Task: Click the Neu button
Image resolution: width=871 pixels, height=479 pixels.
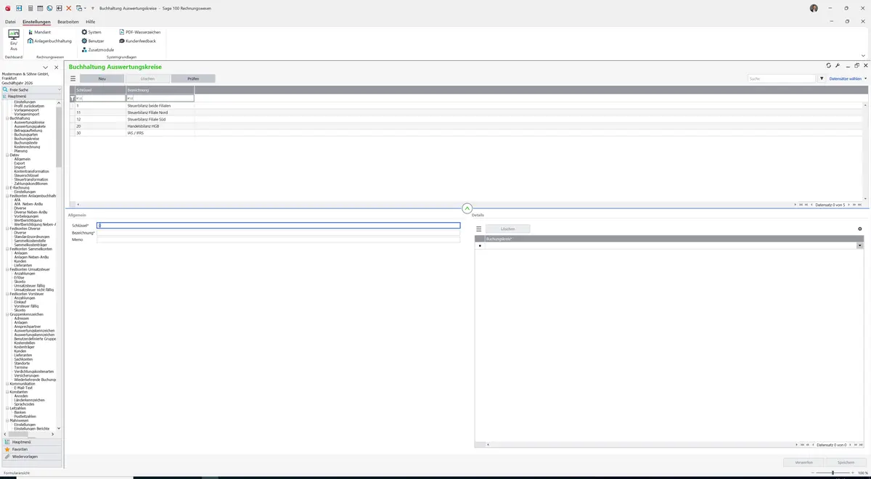Action: (x=102, y=78)
